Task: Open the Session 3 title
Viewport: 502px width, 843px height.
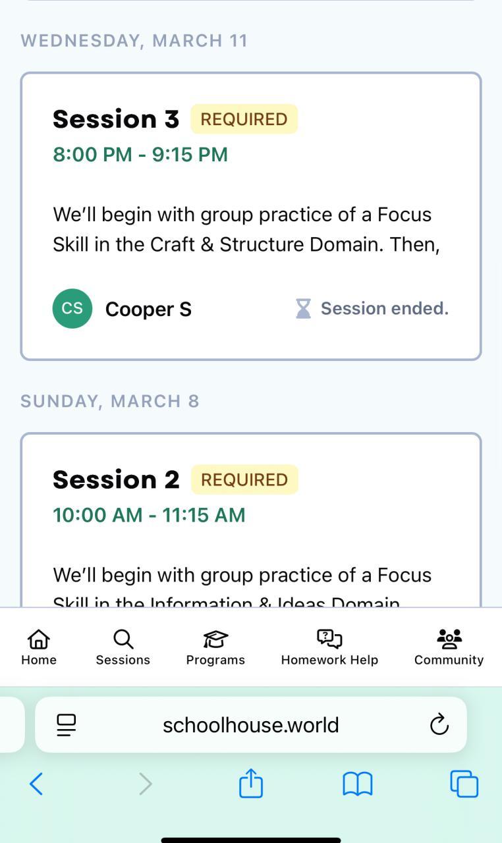Action: (x=116, y=119)
